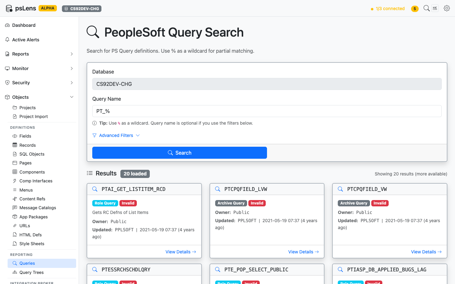Image resolution: width=455 pixels, height=284 pixels.
Task: Click the Monitor display icon
Action: (x=7, y=68)
